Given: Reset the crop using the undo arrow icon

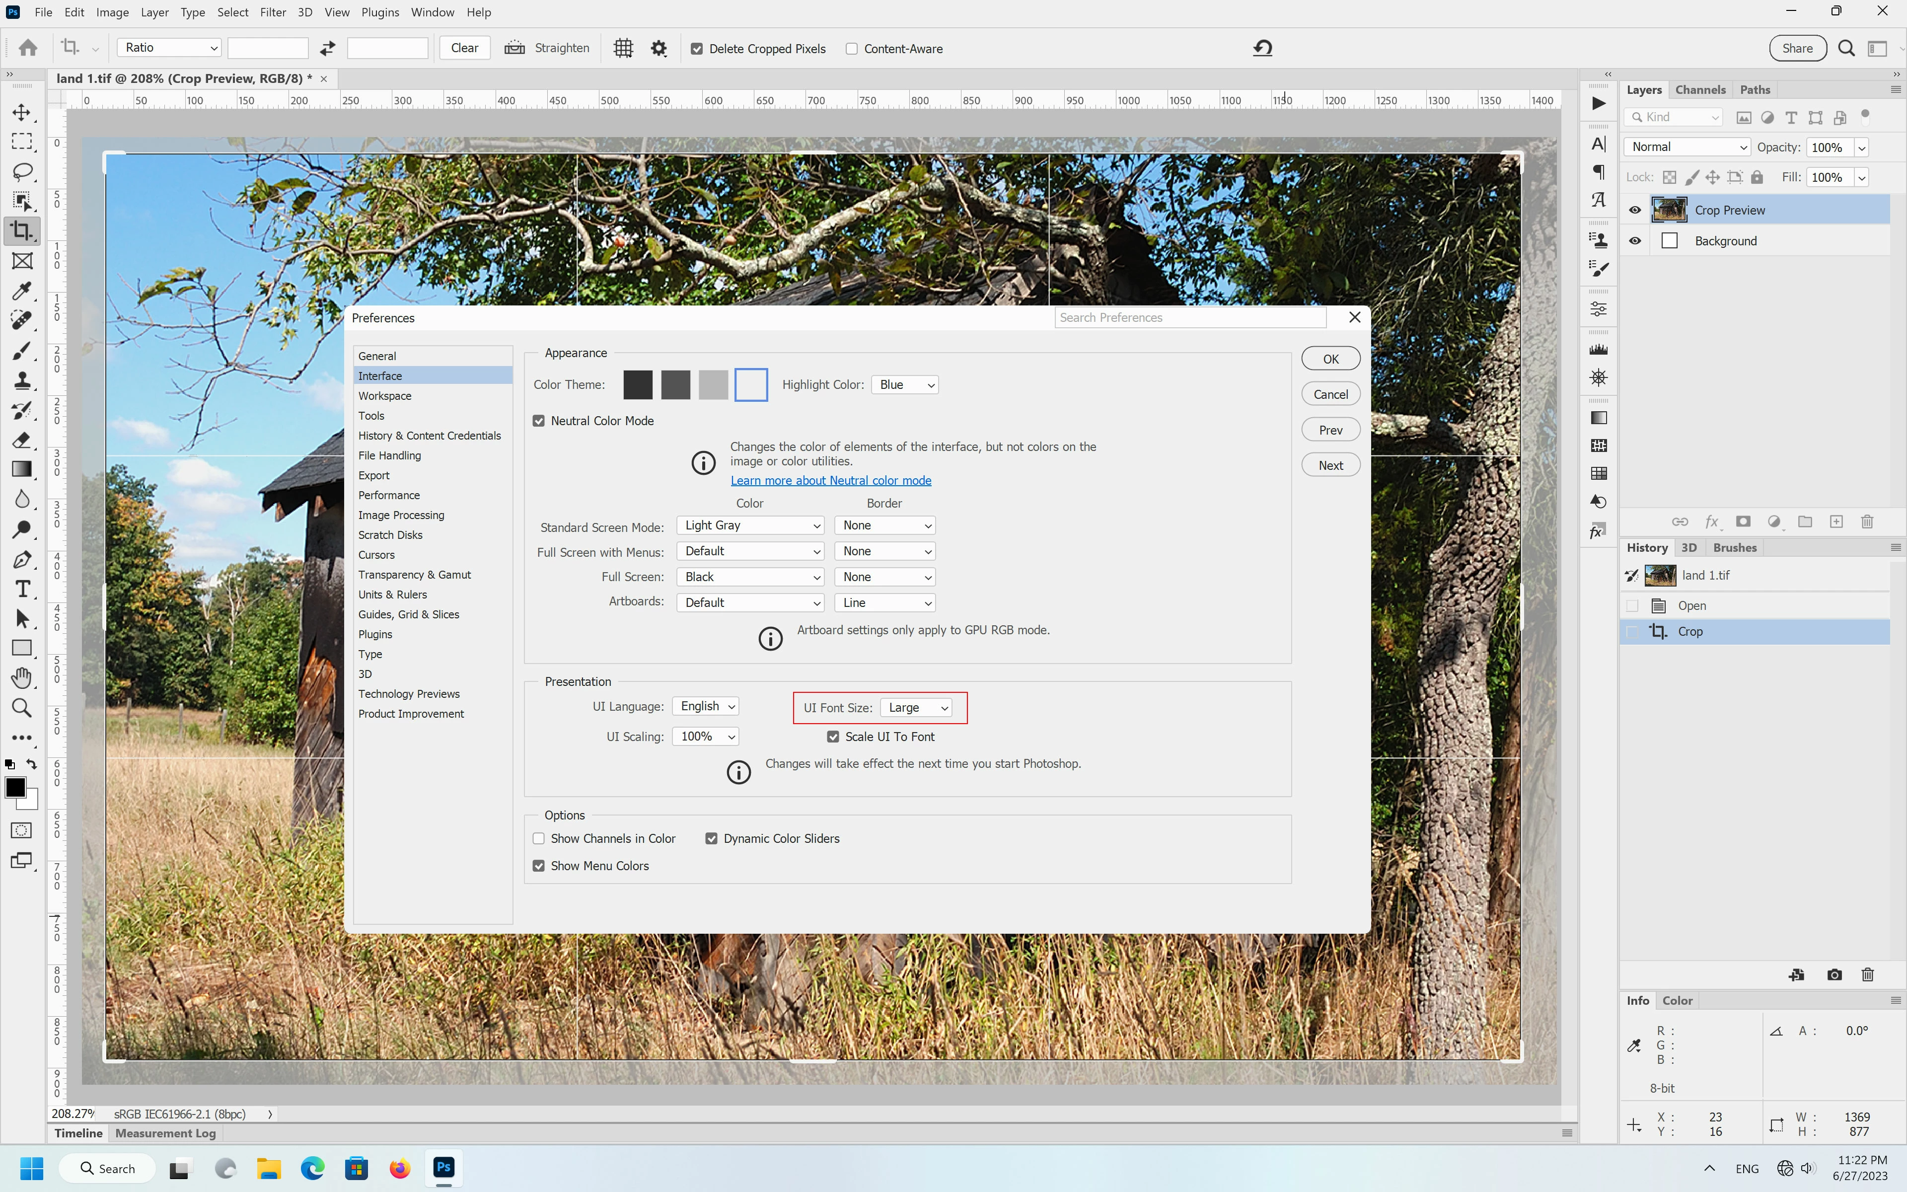Looking at the screenshot, I should (x=1262, y=48).
